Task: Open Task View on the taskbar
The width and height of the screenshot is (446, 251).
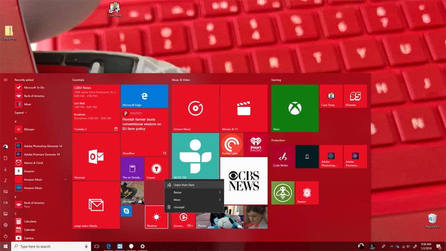Action: pyautogui.click(x=97, y=247)
